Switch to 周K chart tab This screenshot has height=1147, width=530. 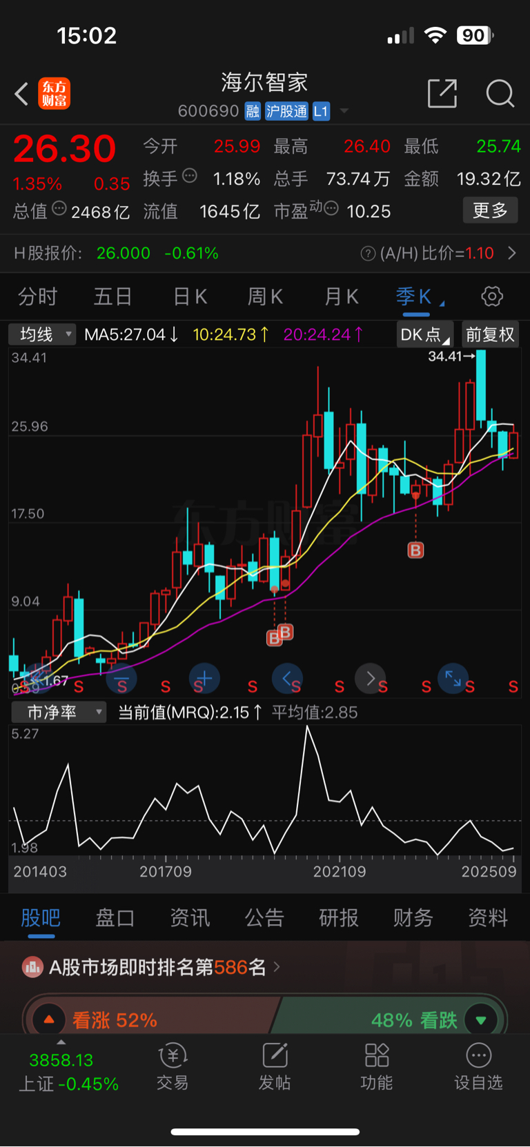(x=266, y=297)
